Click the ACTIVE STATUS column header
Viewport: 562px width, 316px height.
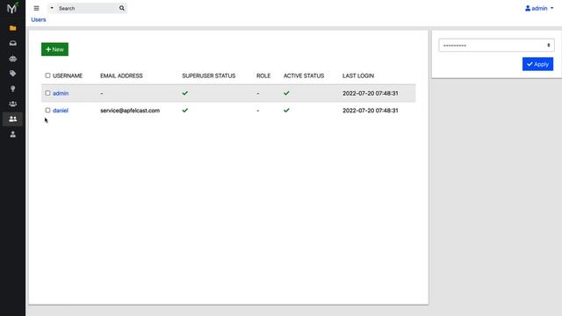click(x=304, y=75)
